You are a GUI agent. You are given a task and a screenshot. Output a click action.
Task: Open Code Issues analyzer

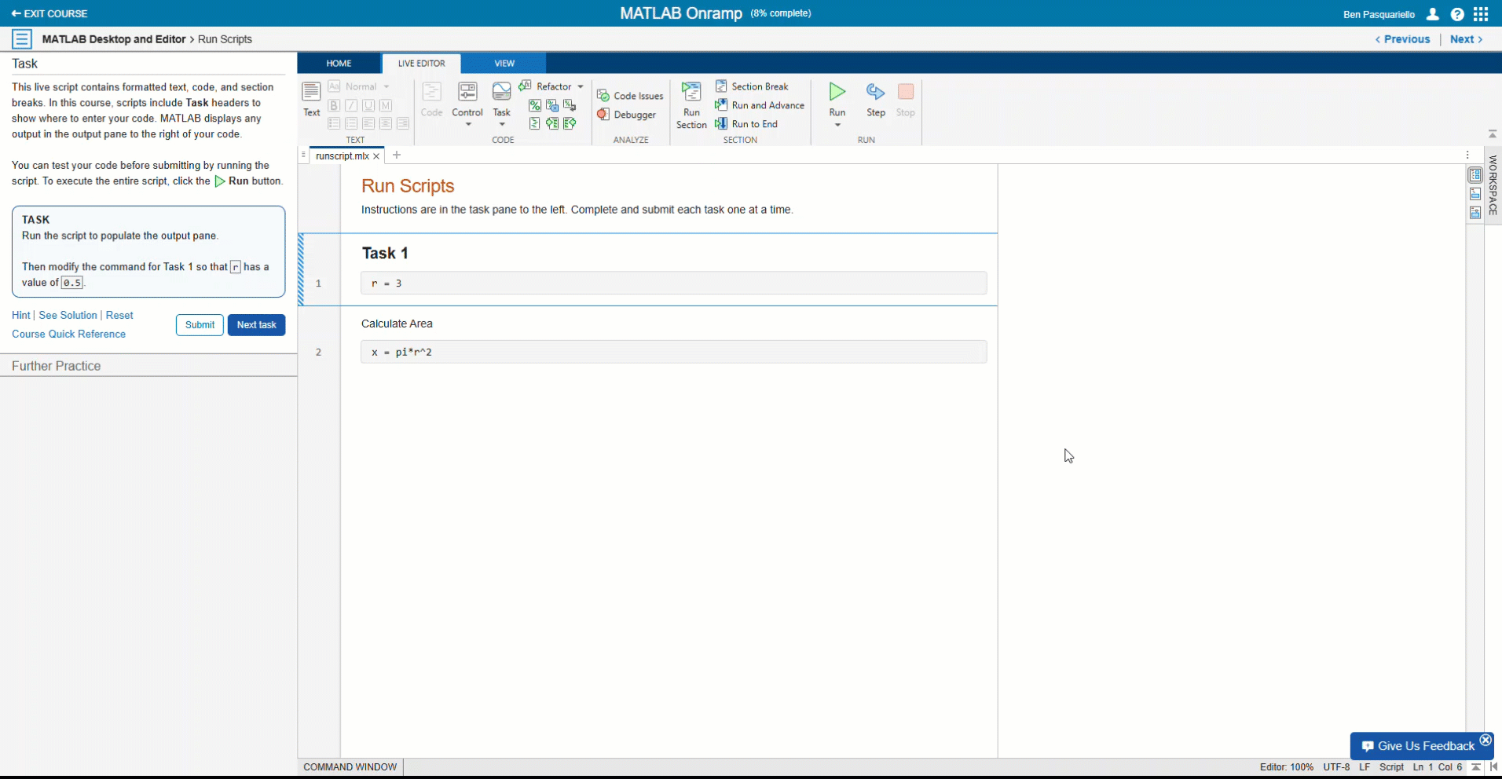tap(630, 96)
